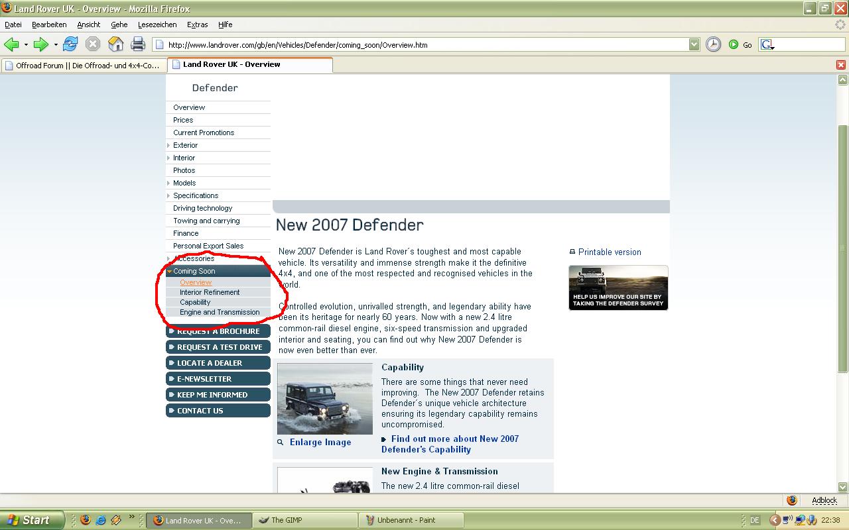Expand the Exterior menu item
849x530 pixels.
[x=185, y=145]
